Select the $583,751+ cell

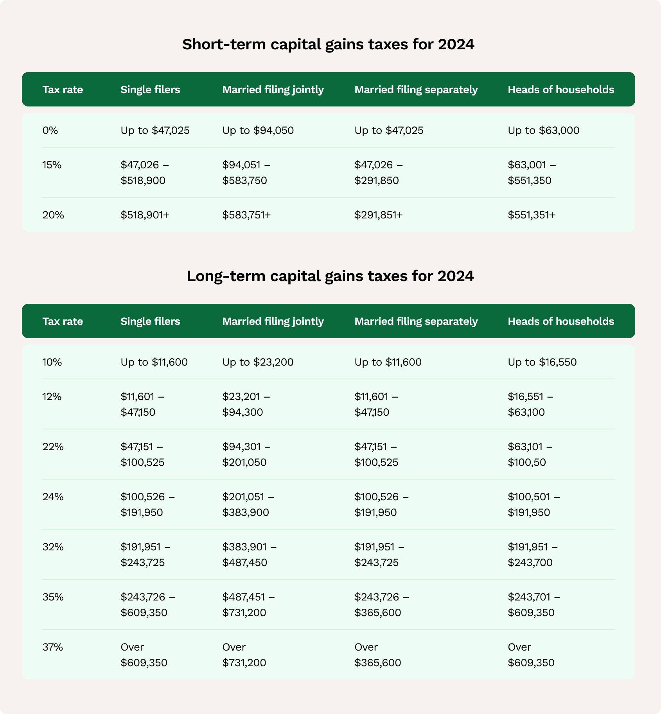point(246,215)
